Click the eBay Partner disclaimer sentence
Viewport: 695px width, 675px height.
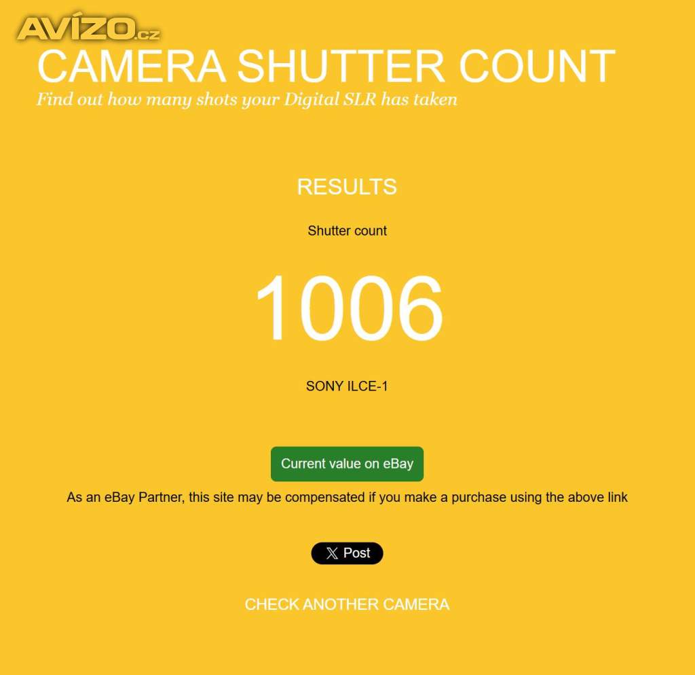click(347, 497)
